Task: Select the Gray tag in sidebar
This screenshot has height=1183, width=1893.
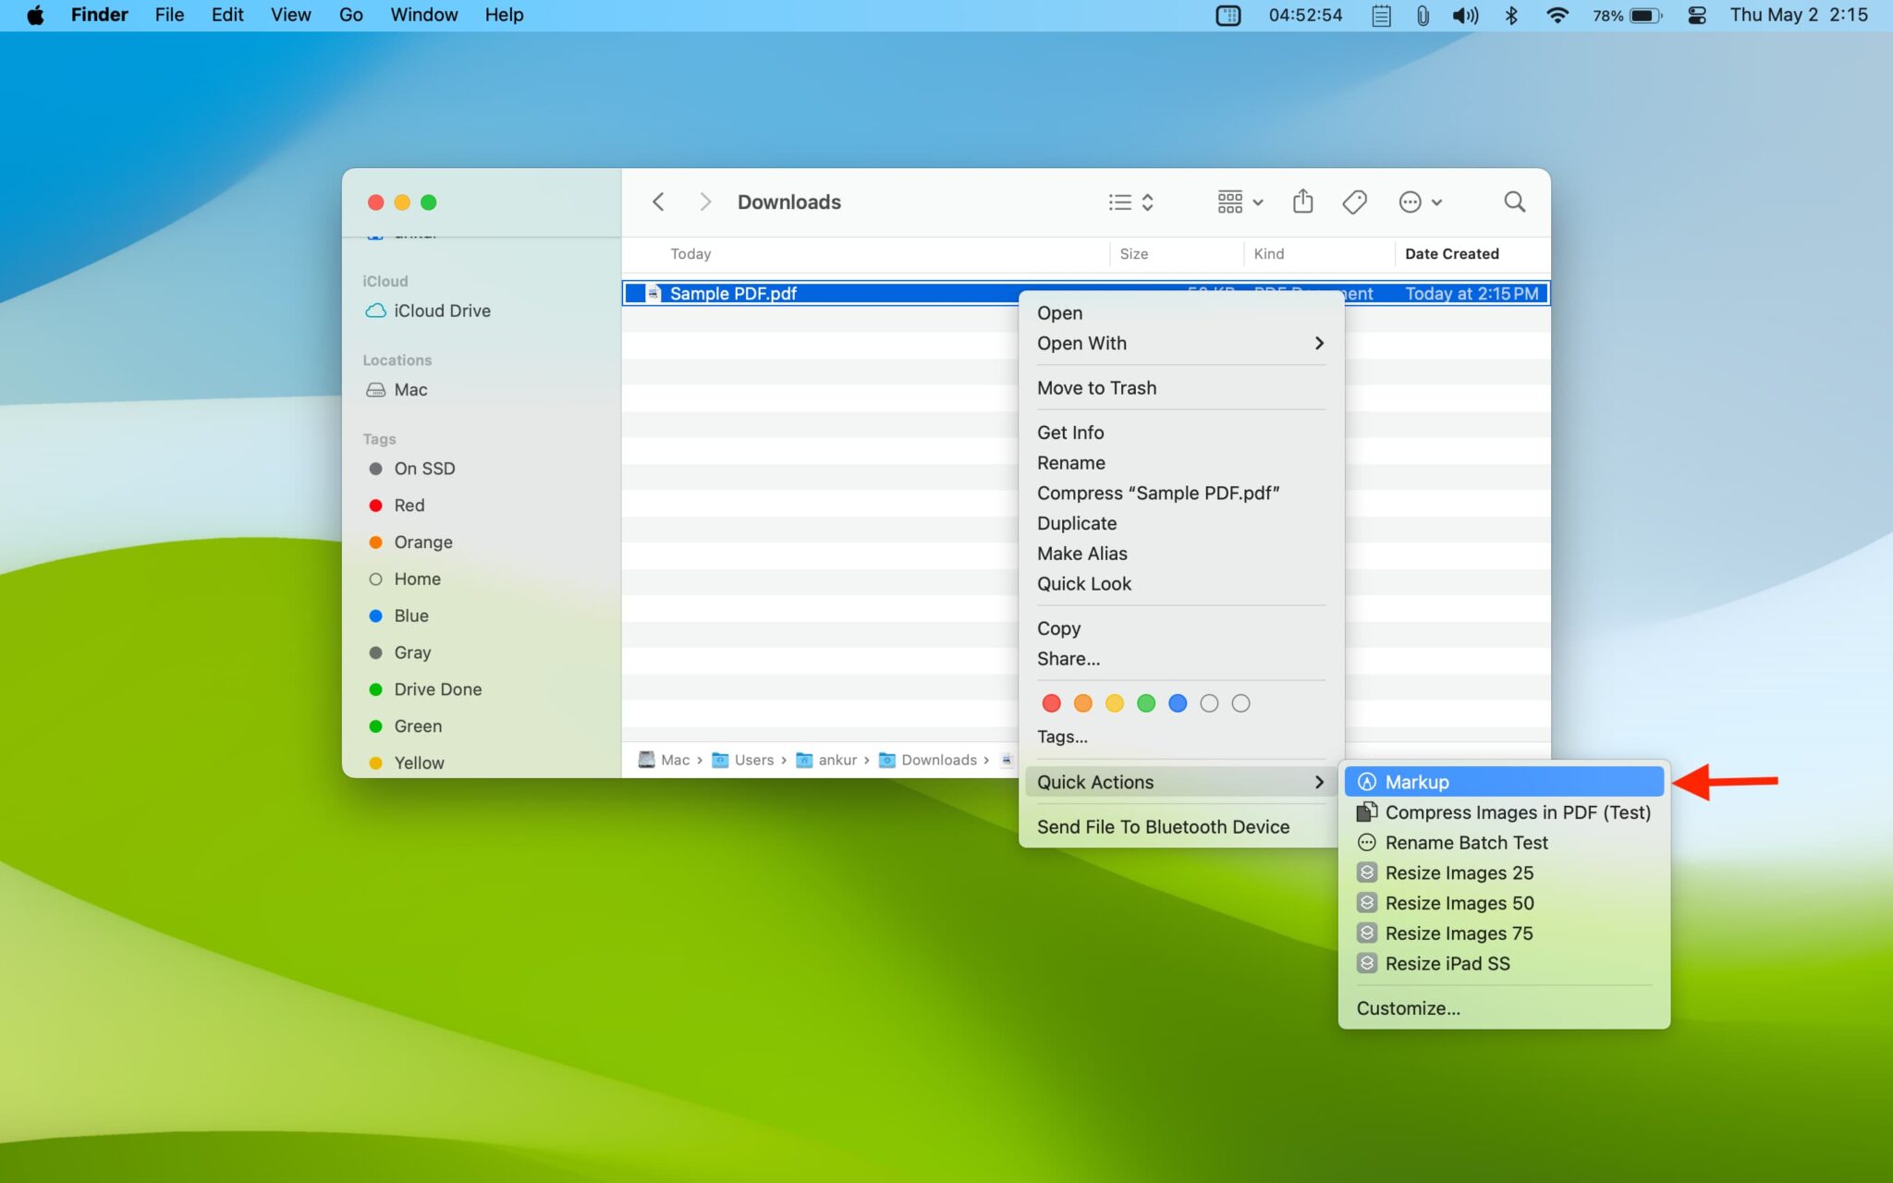Action: pos(399,652)
